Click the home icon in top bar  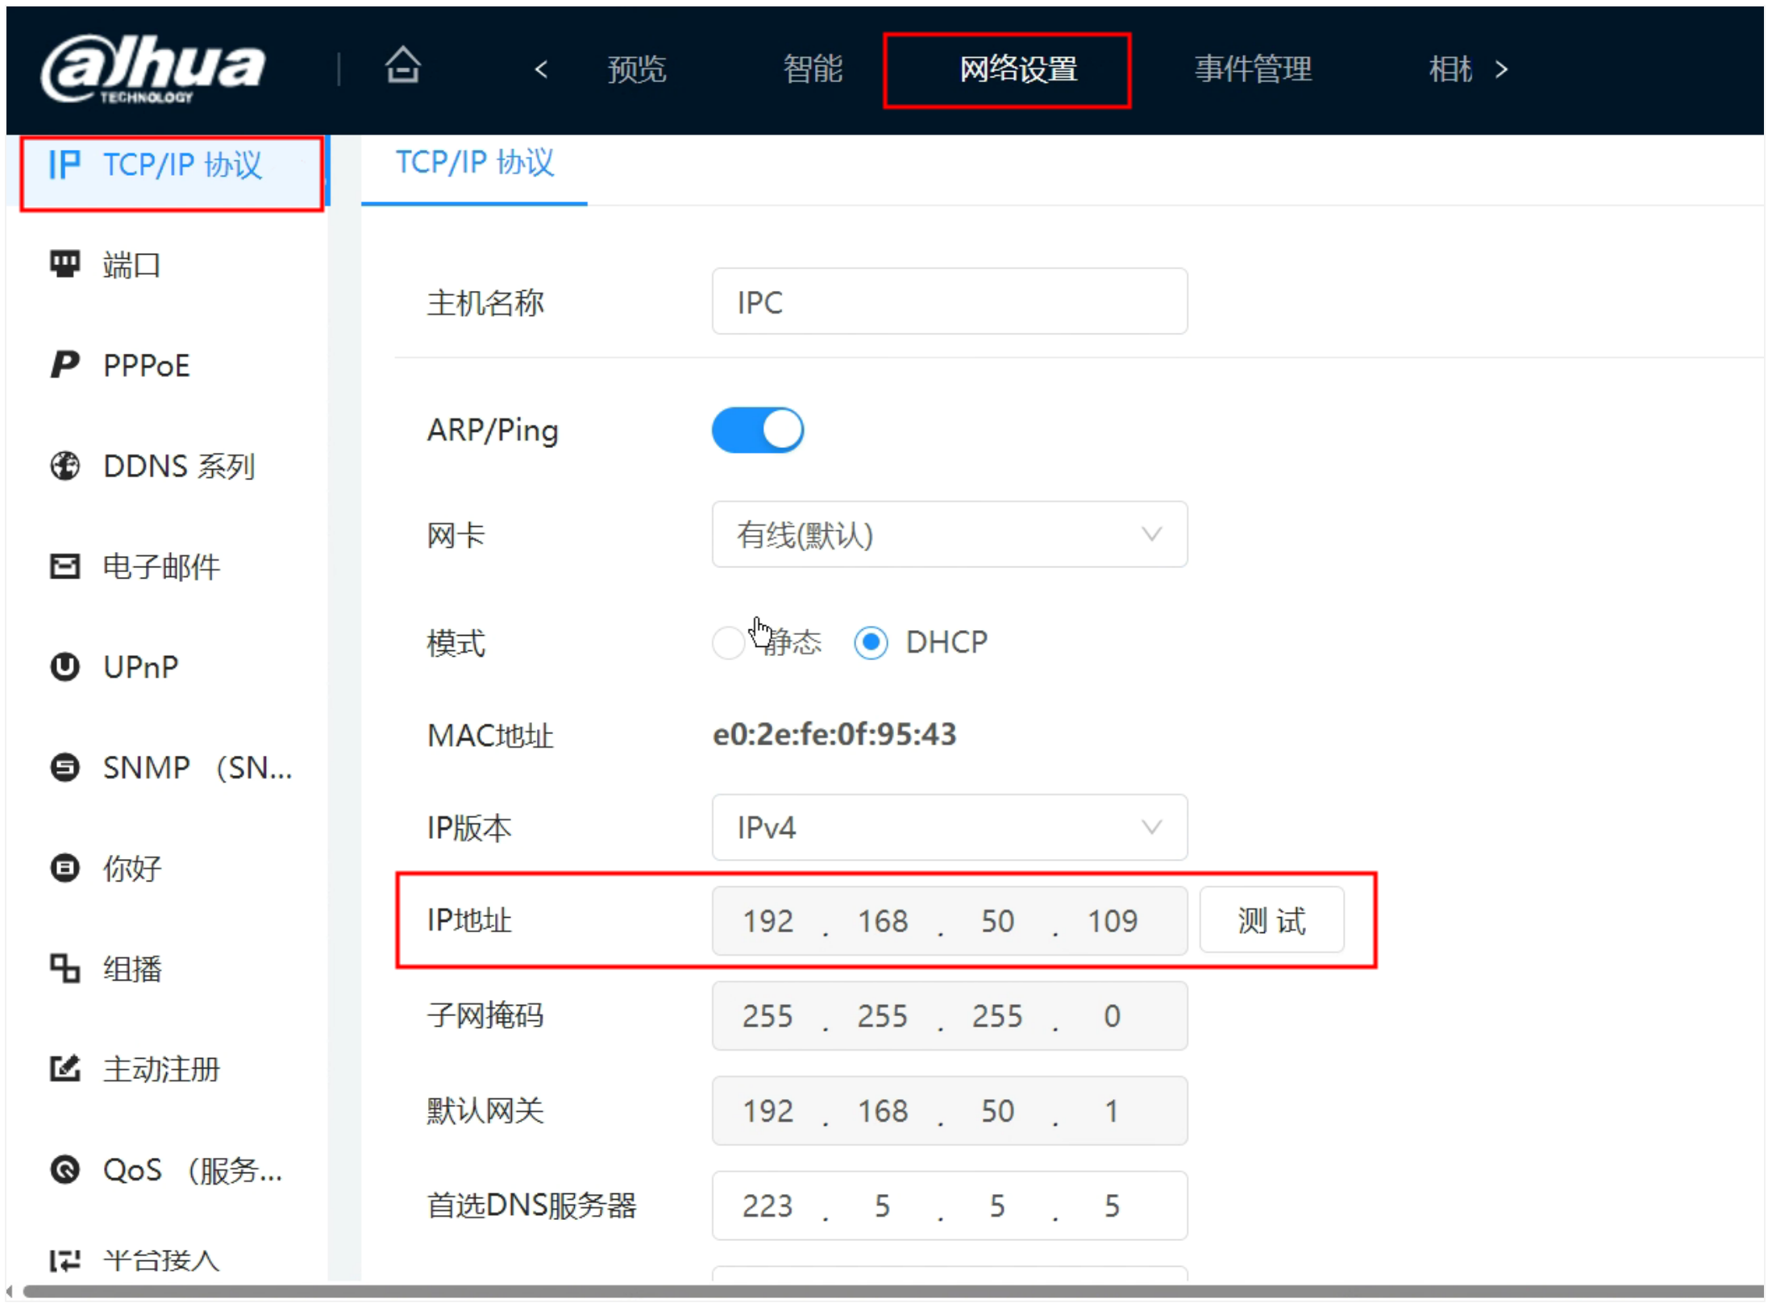pyautogui.click(x=402, y=66)
